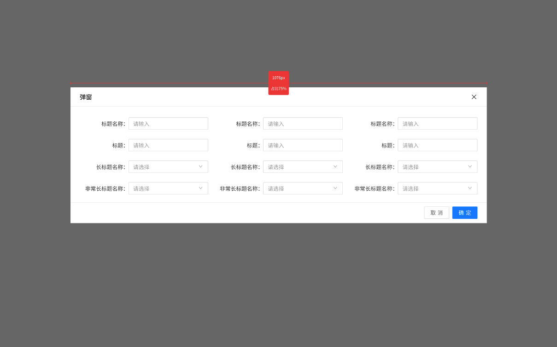557x347 pixels.
Task: Focus the middle column 标题 input field
Action: tap(303, 145)
